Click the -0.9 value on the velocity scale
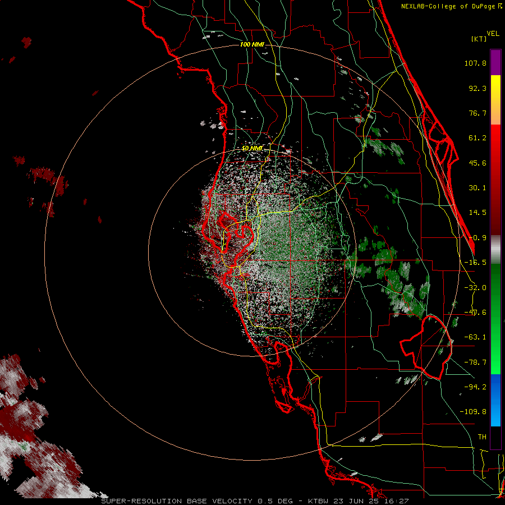Viewport: 505px width, 505px height. (x=478, y=238)
